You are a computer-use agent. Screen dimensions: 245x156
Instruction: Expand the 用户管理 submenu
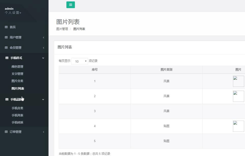(x=43, y=37)
